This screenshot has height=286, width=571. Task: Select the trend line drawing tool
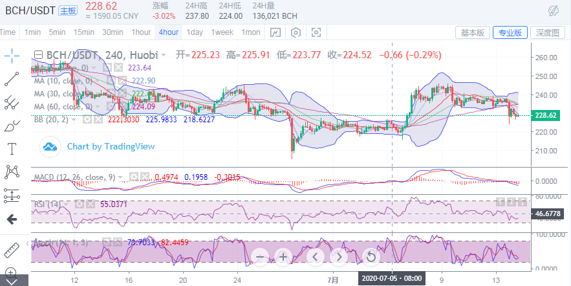(12, 79)
